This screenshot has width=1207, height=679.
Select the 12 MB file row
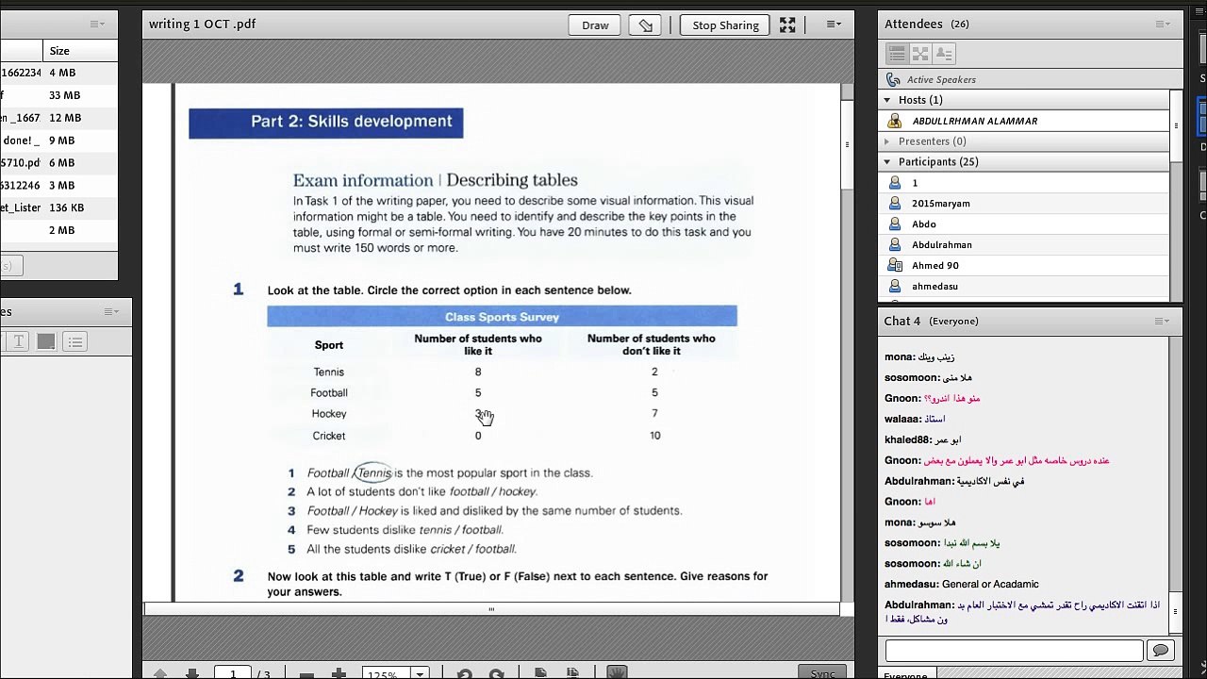pos(58,118)
